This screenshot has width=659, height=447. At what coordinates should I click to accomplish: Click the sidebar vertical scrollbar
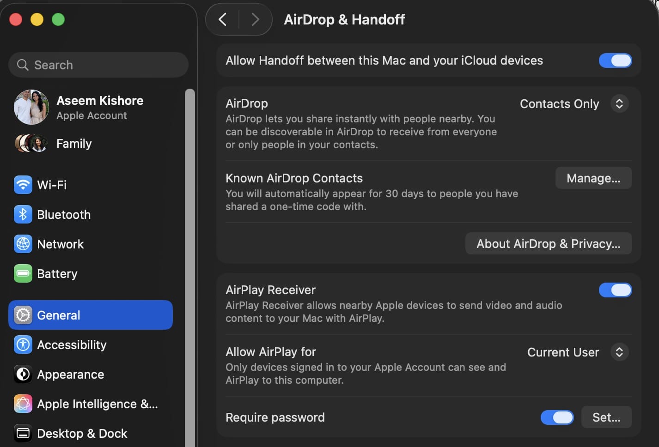[x=190, y=268]
